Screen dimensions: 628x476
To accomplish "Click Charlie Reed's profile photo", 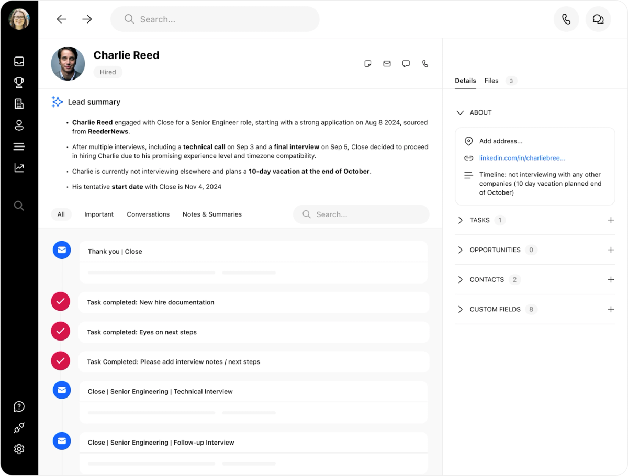I will tap(68, 64).
